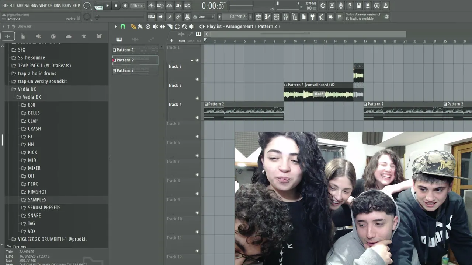Select the playlist Playback speaker tool
Image resolution: width=472 pixels, height=265 pixels.
tap(192, 26)
